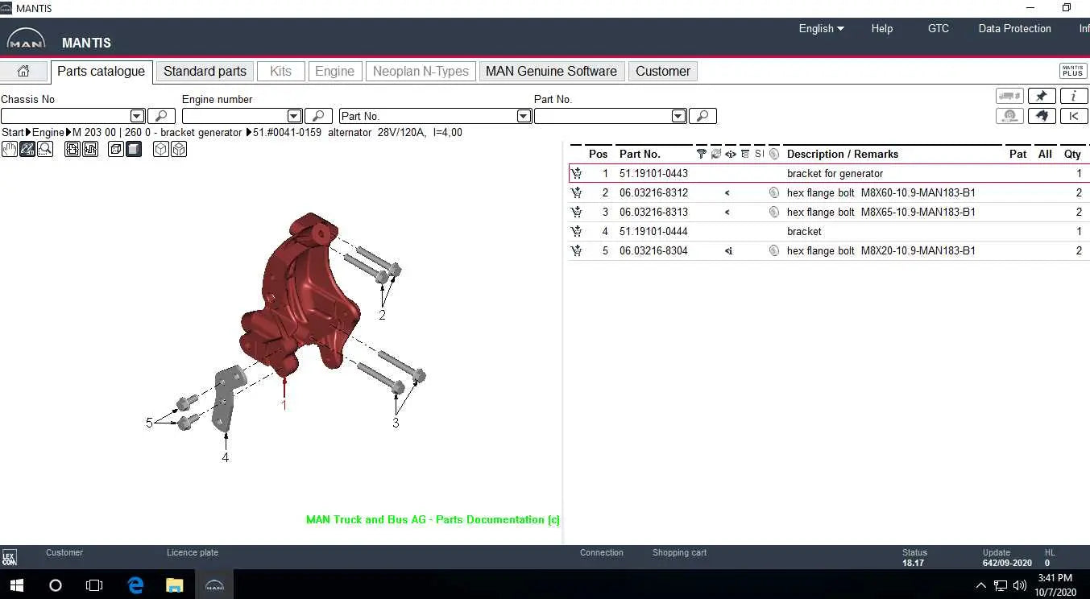Pin the current page with the pin icon

point(1042,96)
